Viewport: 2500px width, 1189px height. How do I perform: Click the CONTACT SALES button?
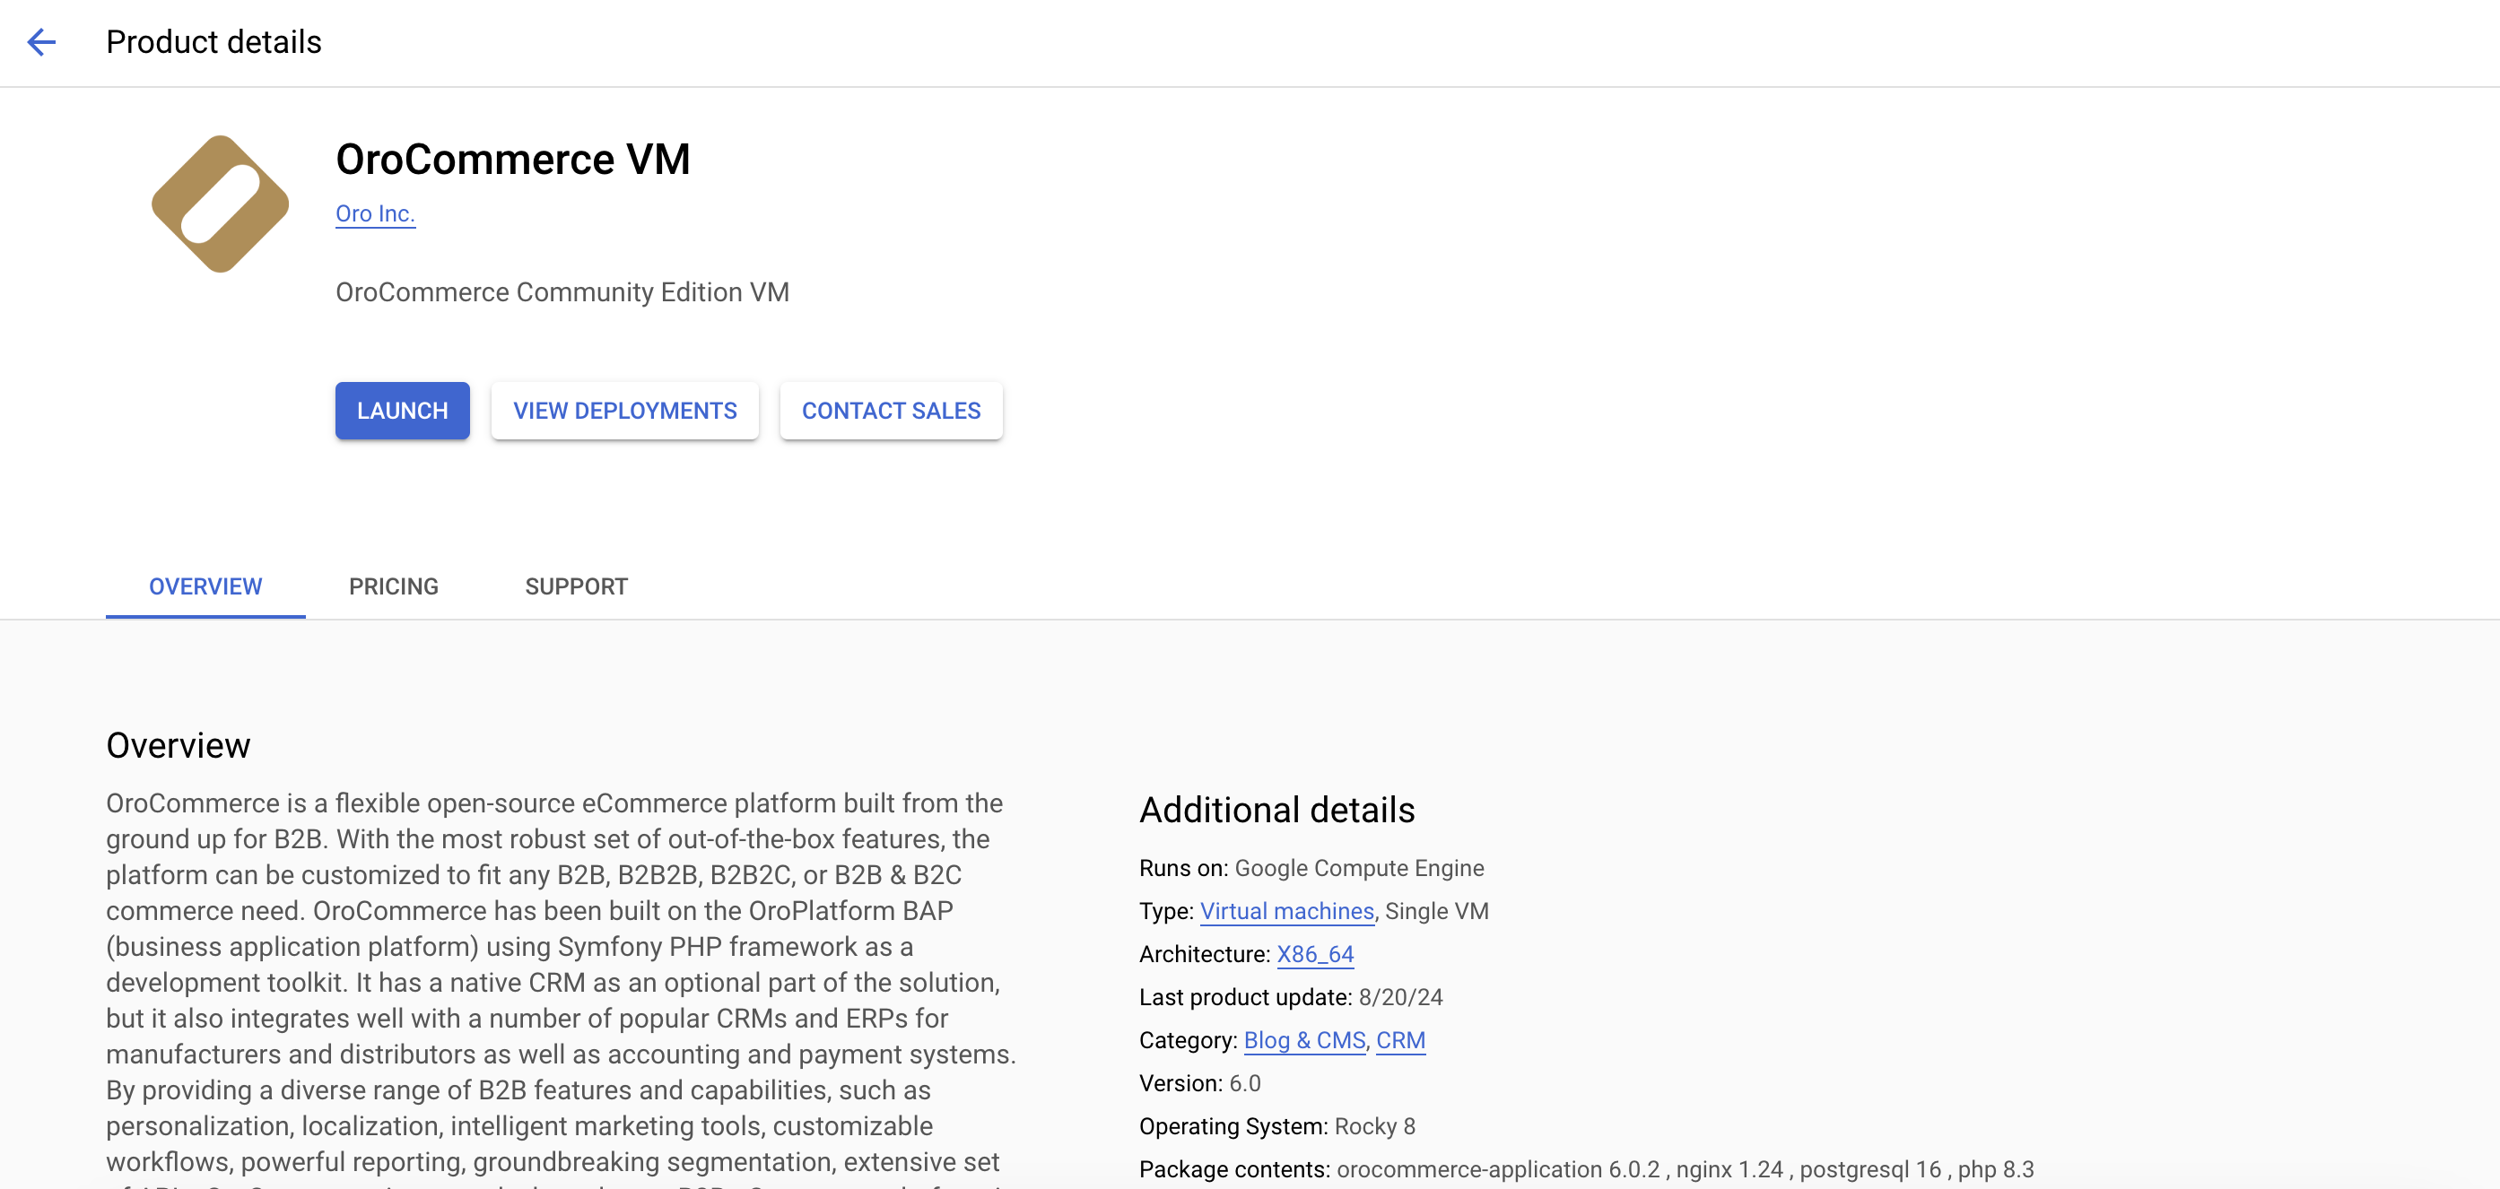coord(890,411)
